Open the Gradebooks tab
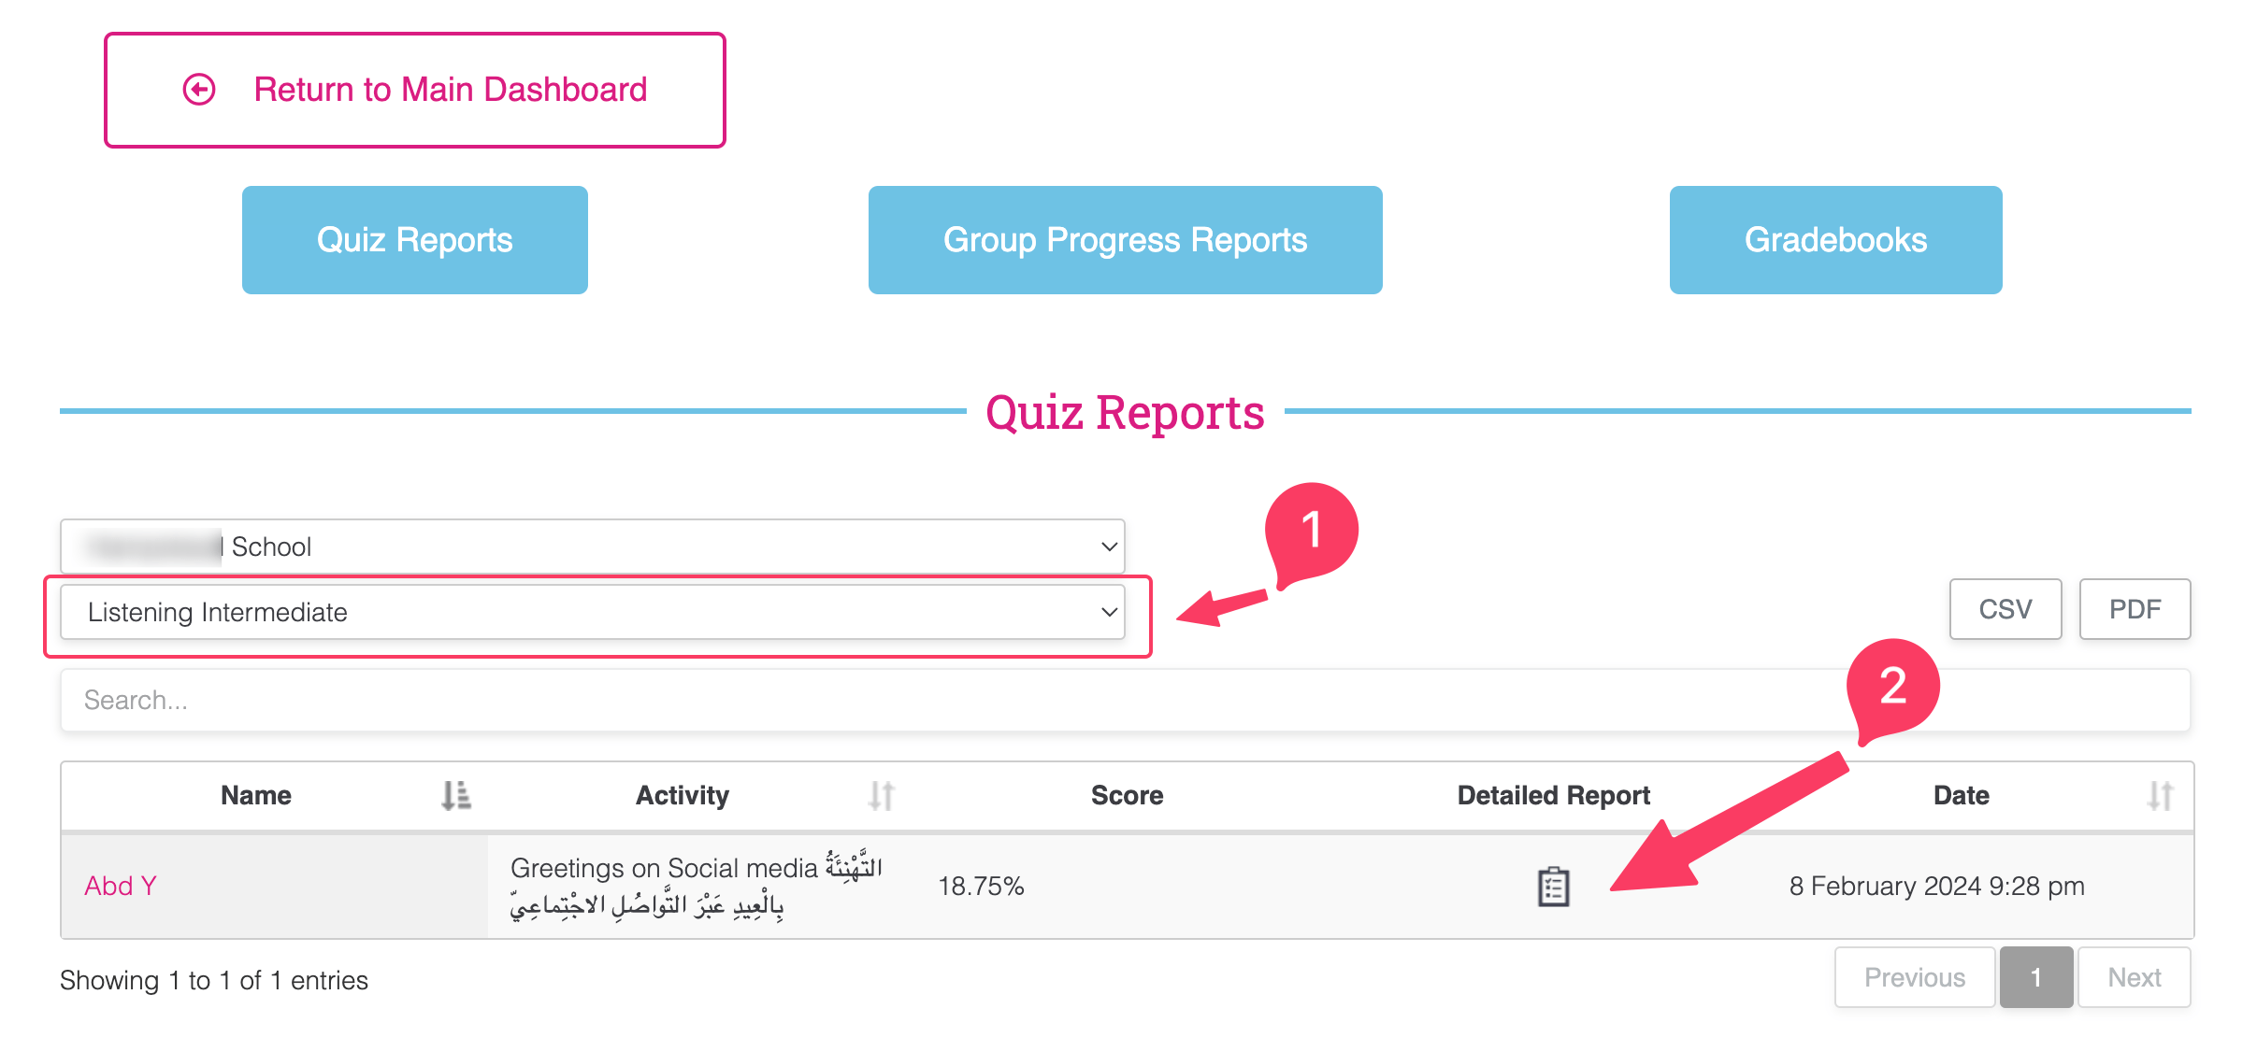 (1835, 240)
